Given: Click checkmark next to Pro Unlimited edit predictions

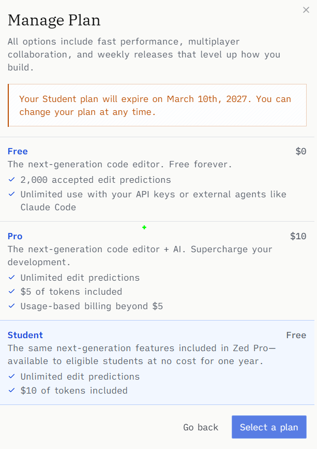Looking at the screenshot, I should pos(11,277).
